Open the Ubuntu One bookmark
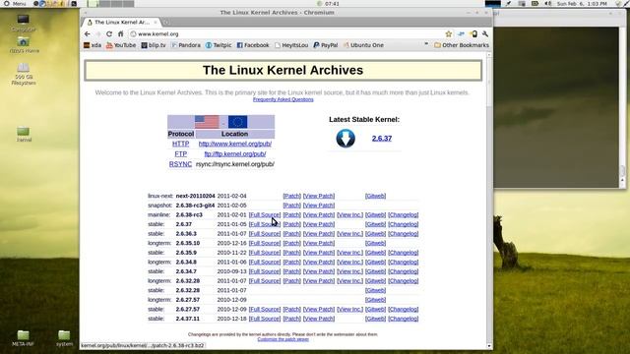The image size is (630, 354). click(363, 45)
